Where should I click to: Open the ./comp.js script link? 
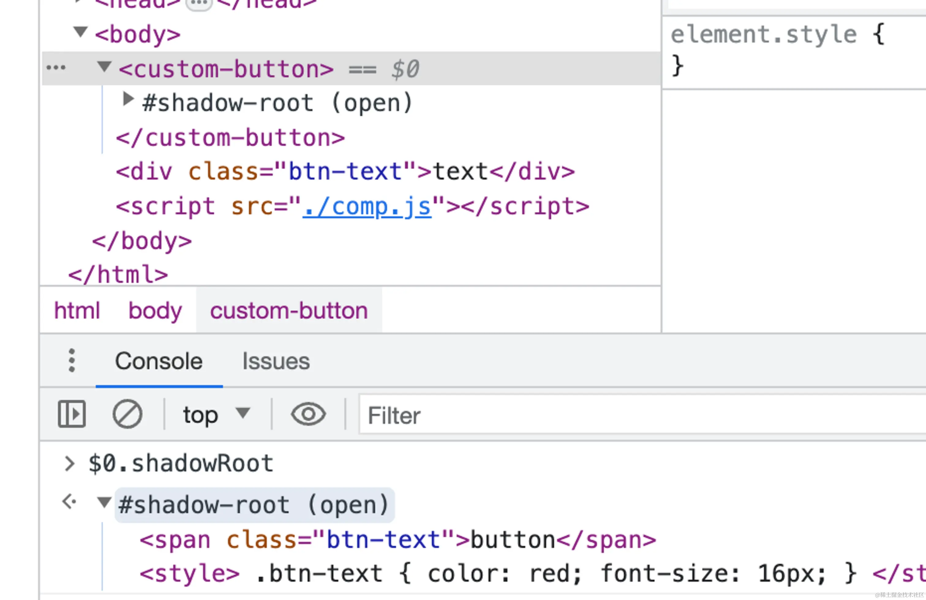pyautogui.click(x=367, y=206)
